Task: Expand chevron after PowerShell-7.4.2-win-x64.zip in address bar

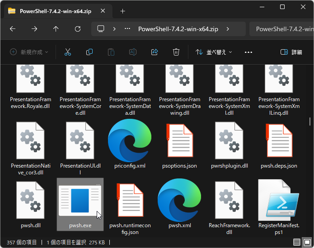Action: (x=228, y=29)
